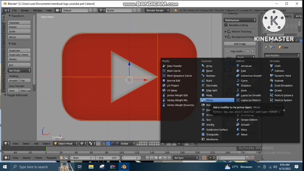Click the End frame field

[x=108, y=158]
